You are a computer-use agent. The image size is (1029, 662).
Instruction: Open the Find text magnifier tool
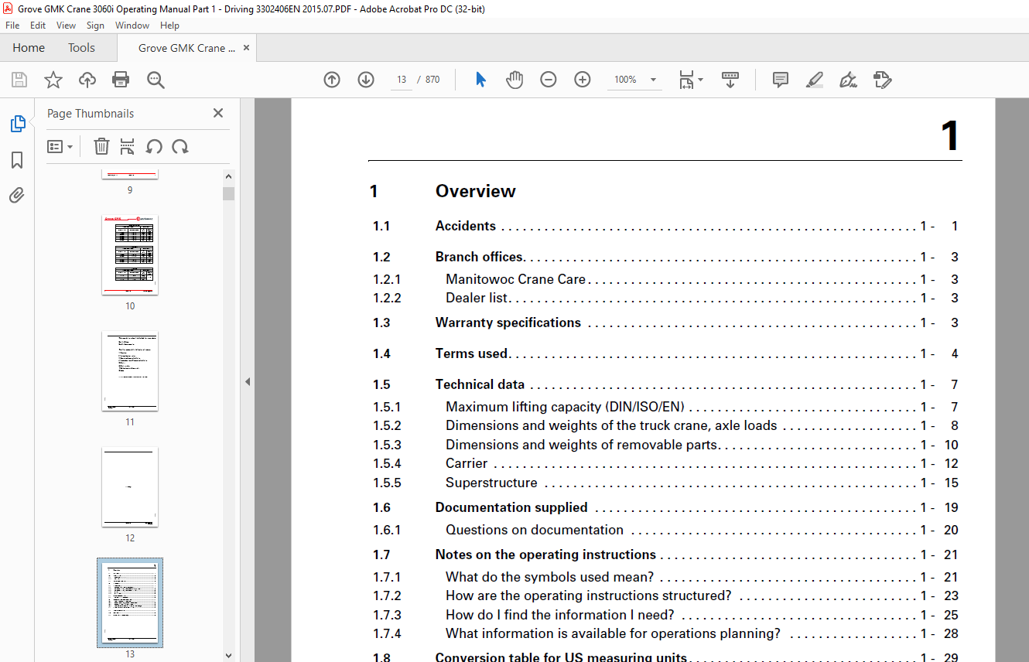coord(156,80)
